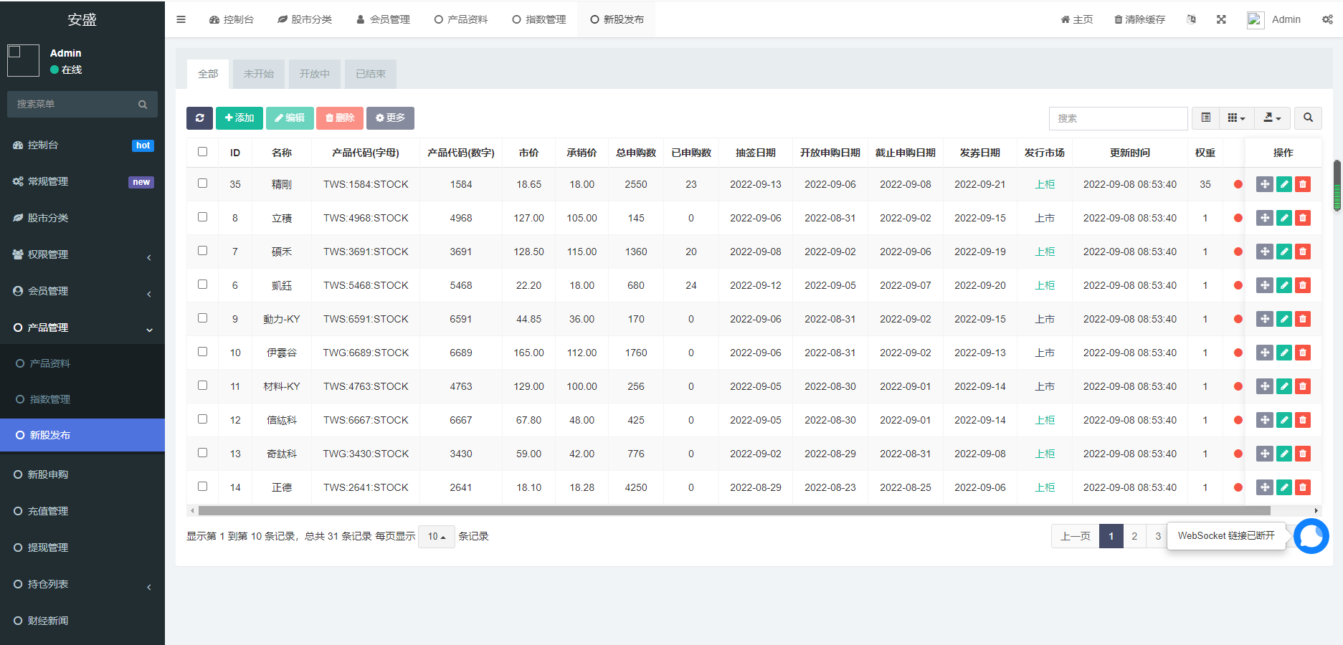
Task: Click the 添加 add button
Action: (239, 118)
